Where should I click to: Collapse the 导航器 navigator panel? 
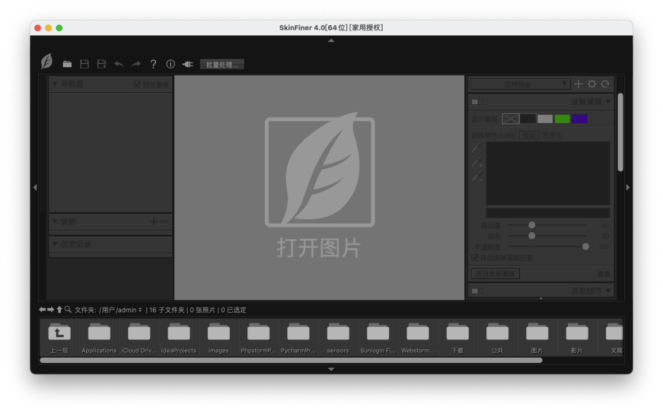click(55, 84)
